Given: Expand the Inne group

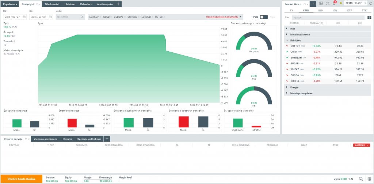Looking at the screenshot, I should 327,28.
